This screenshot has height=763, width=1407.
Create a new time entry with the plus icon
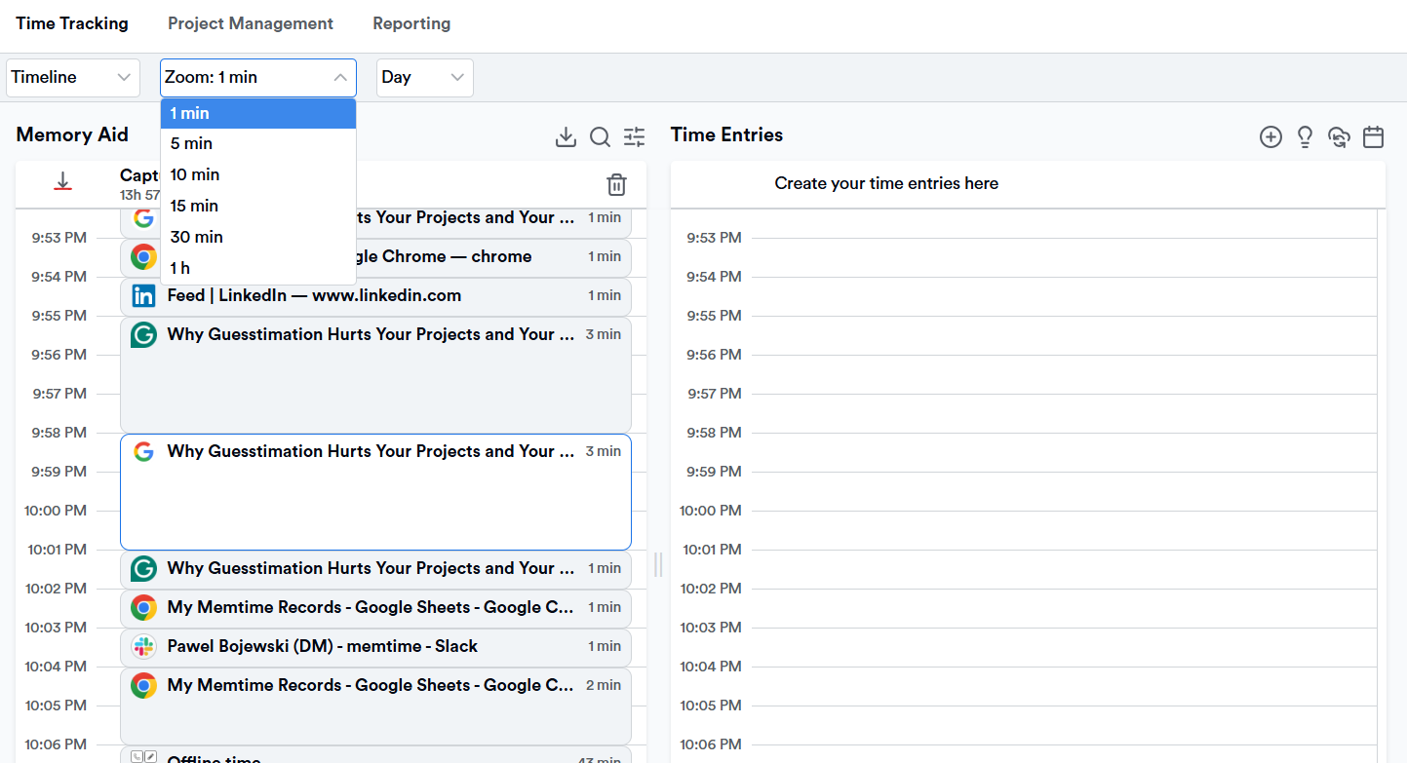pyautogui.click(x=1270, y=137)
